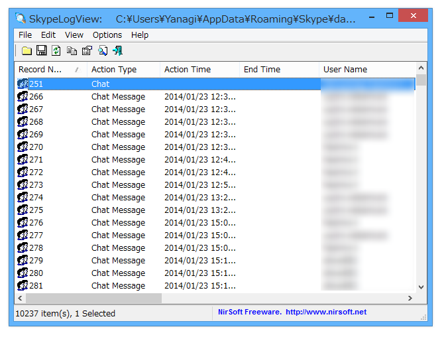Image resolution: width=444 pixels, height=339 pixels.
Task: Click the icon beside record 278
Action: pyautogui.click(x=23, y=247)
